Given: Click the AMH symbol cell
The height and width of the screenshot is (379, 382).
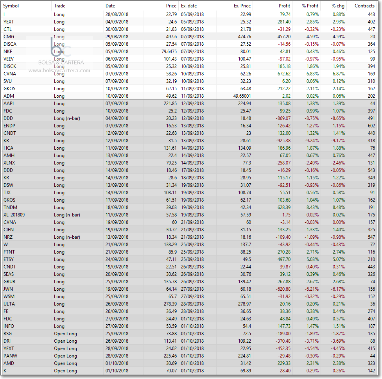Looking at the screenshot, I should (x=9, y=155).
